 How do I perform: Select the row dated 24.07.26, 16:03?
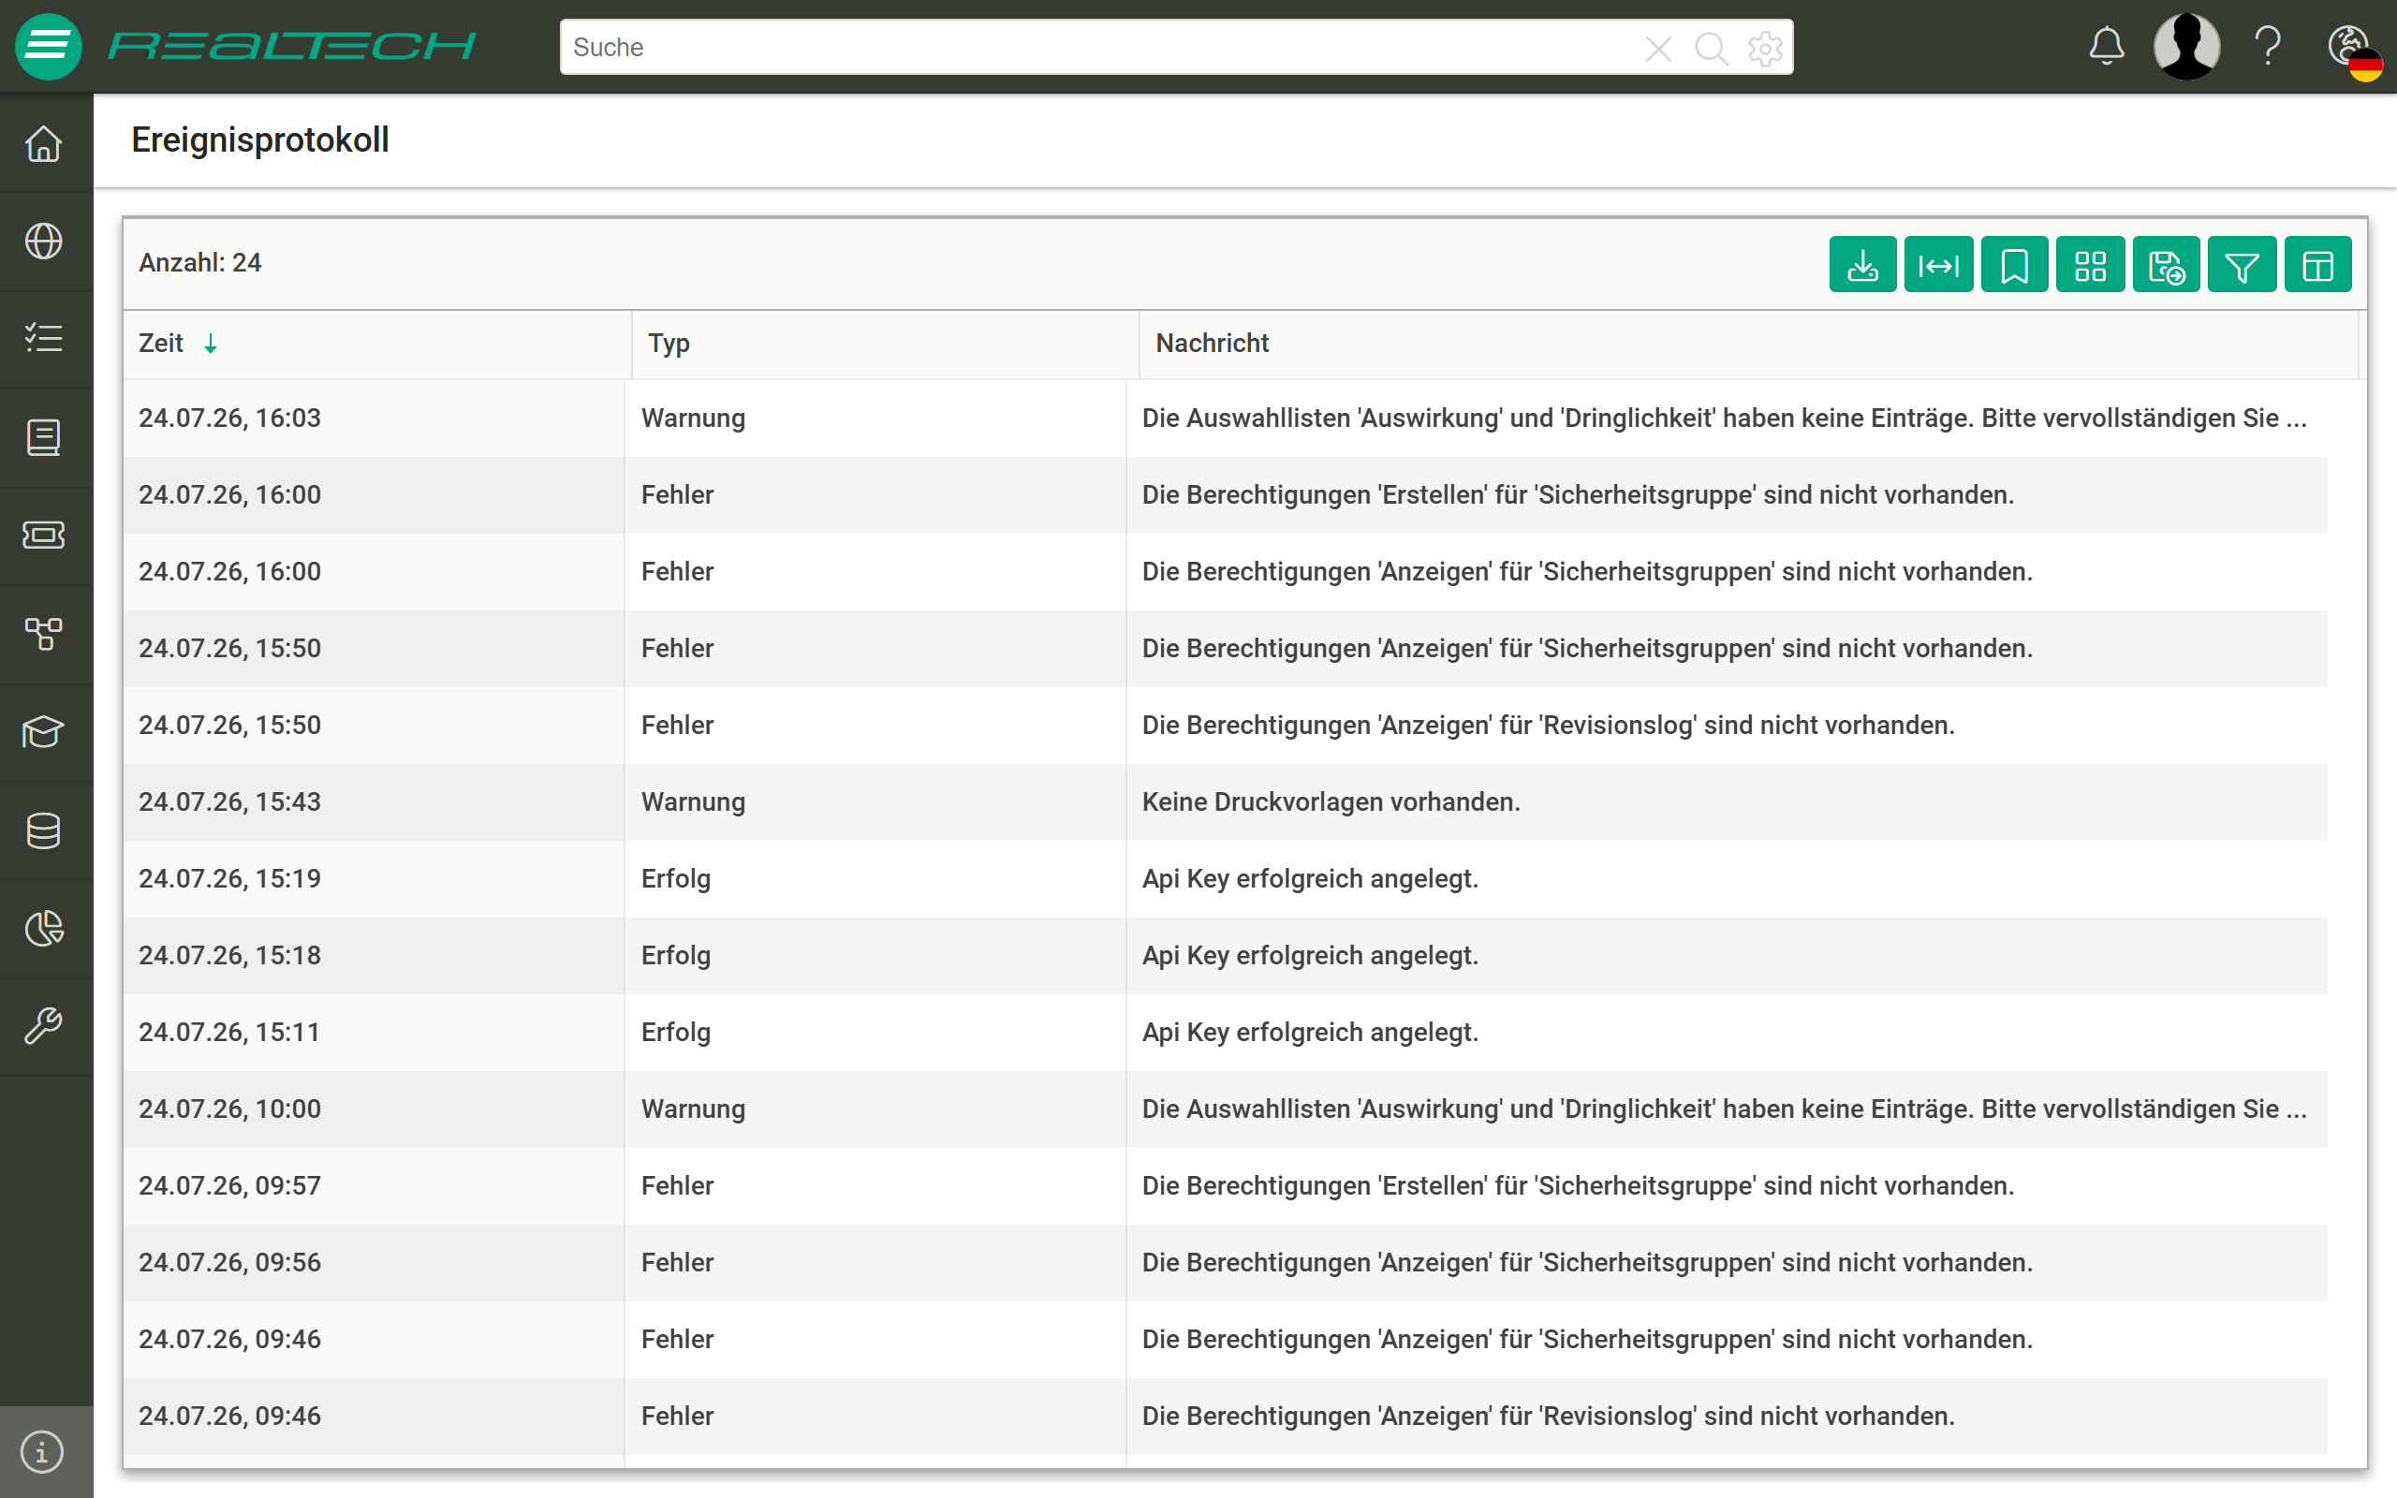pos(1226,419)
